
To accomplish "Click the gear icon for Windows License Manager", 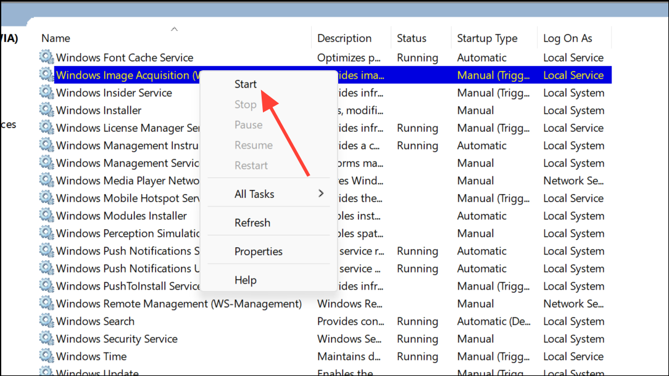I will (46, 127).
